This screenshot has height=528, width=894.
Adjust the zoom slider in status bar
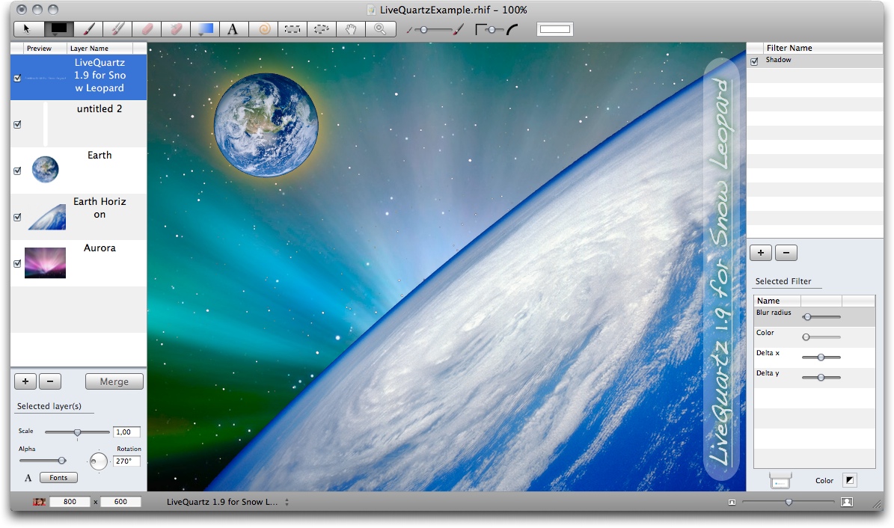tap(788, 502)
